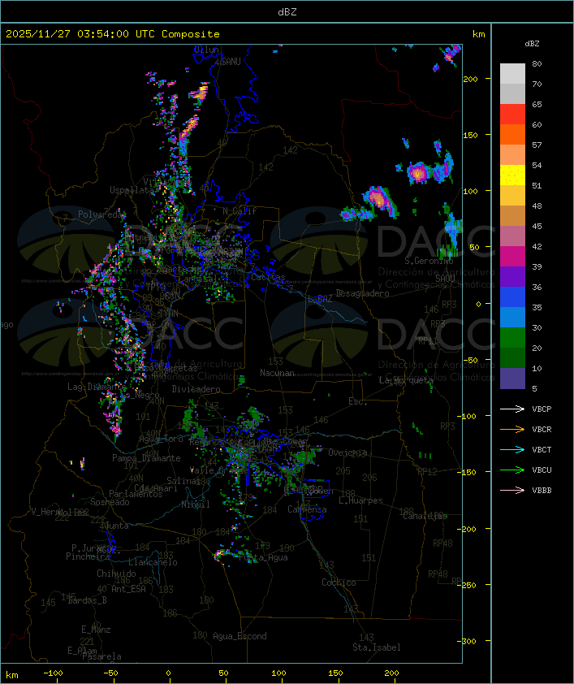Pick the light blue 30-35 dBZ swatch
The height and width of the screenshot is (684, 574).
512,318
